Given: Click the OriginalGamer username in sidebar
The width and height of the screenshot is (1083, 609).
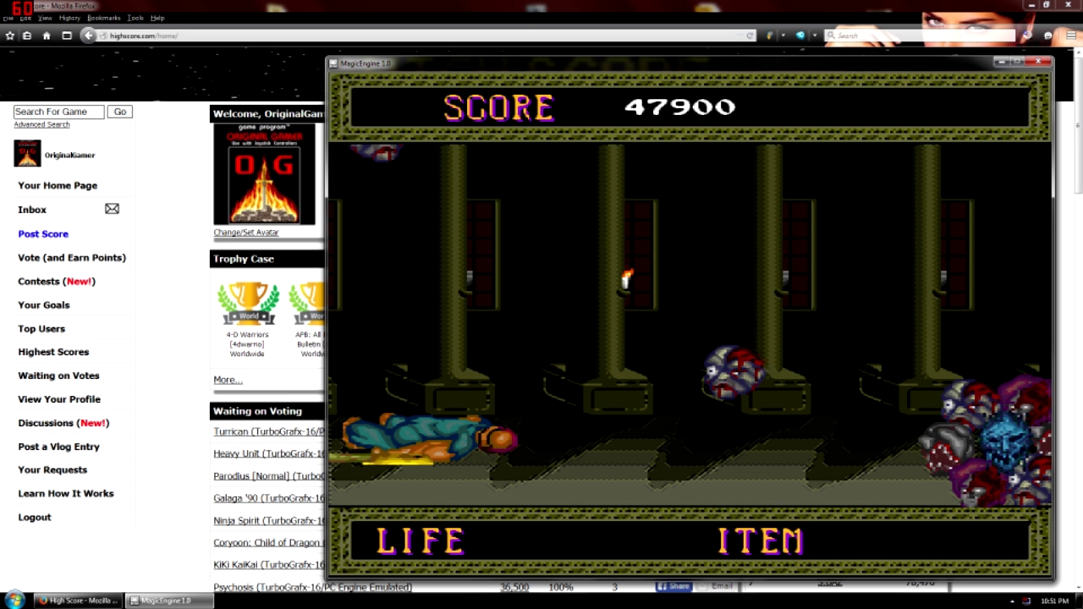Looking at the screenshot, I should tap(69, 155).
